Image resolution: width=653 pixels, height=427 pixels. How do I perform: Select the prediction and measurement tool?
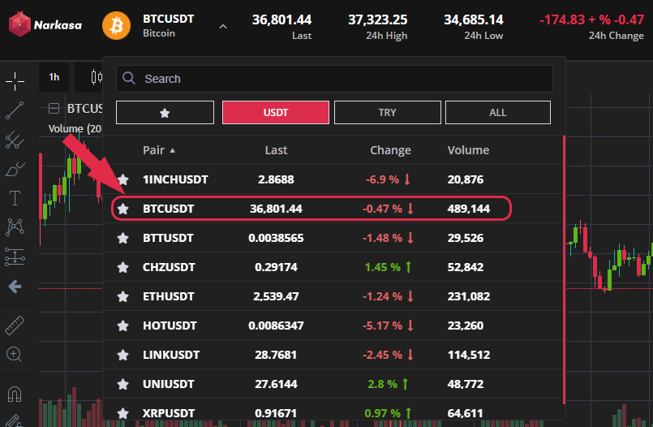click(x=15, y=257)
